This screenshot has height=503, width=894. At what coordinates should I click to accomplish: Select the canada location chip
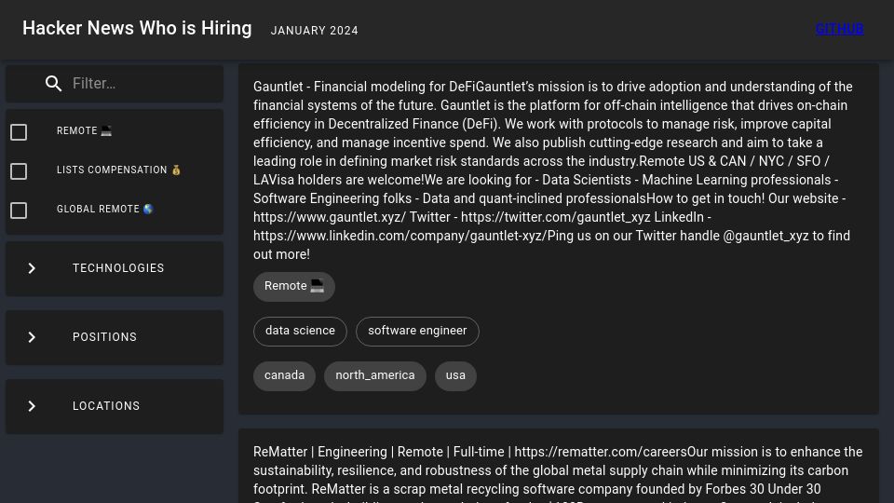click(x=284, y=375)
